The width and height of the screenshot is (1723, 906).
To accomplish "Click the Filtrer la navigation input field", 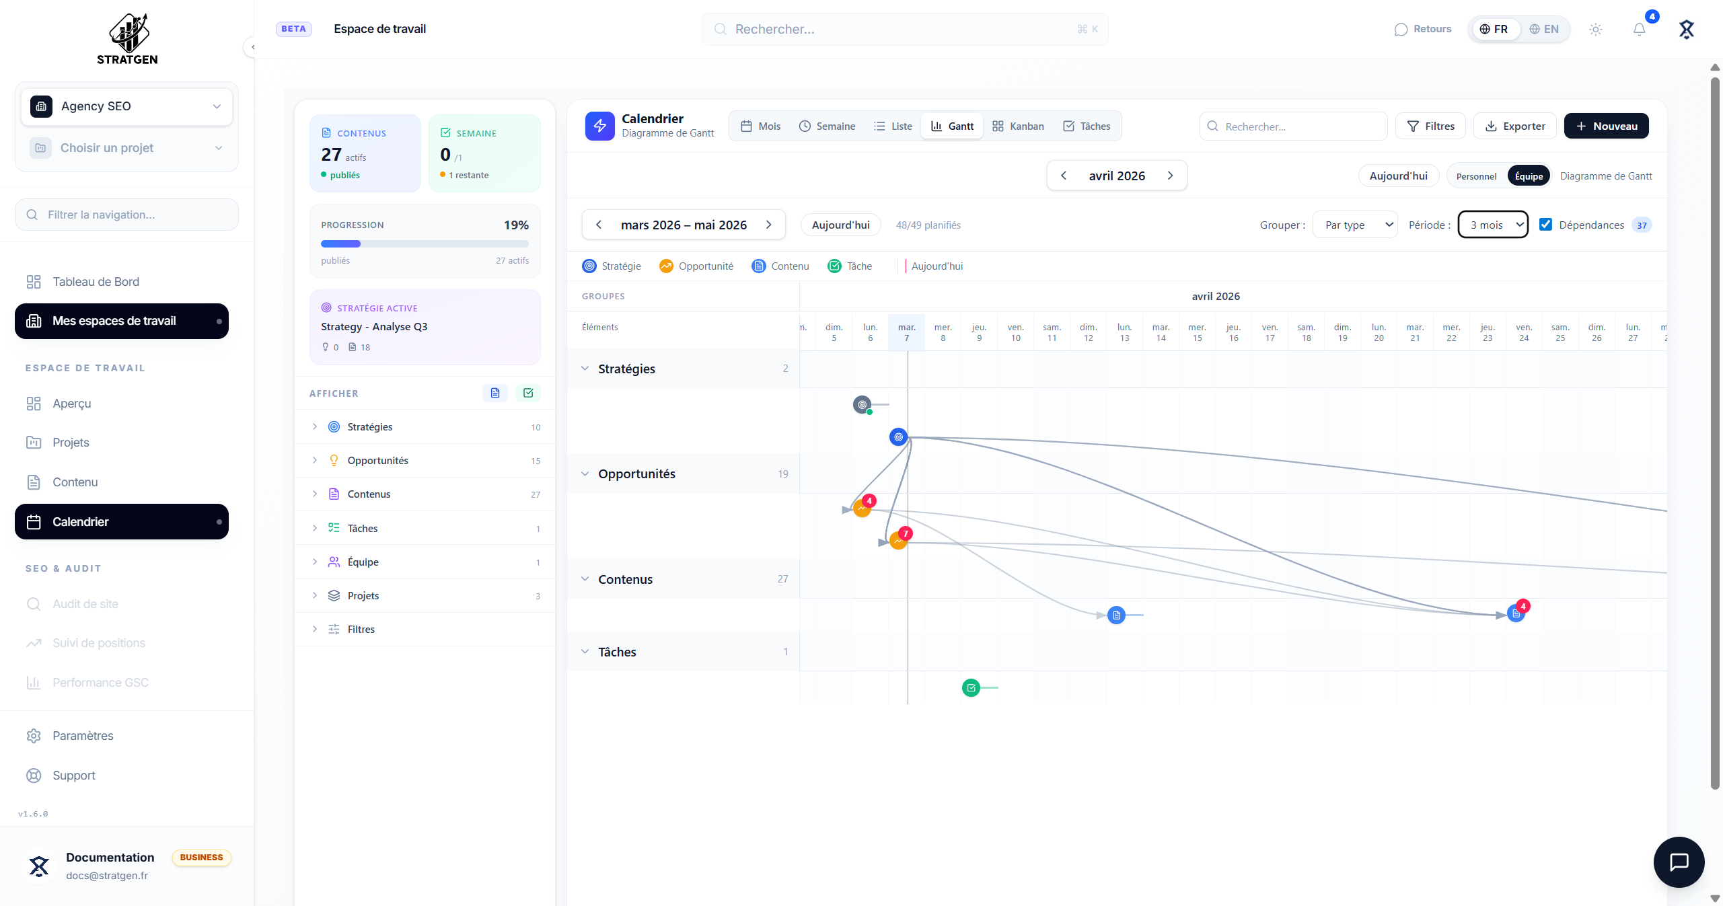I will click(x=126, y=215).
